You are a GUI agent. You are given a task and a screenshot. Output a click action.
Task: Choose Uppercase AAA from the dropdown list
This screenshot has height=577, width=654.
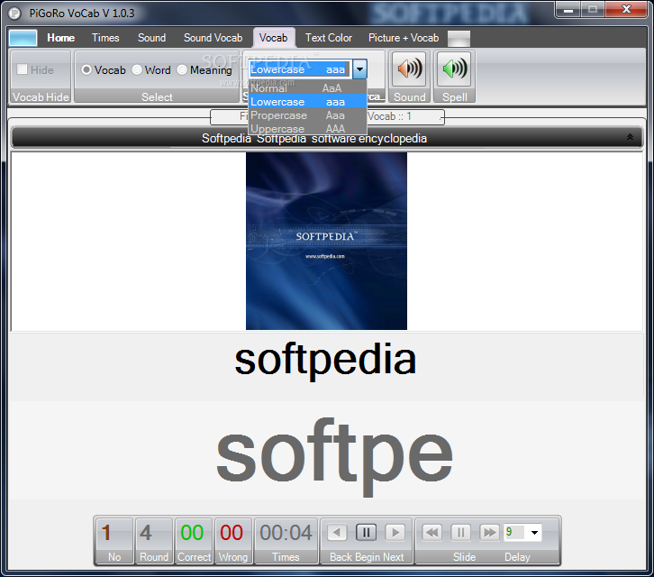coord(307,128)
